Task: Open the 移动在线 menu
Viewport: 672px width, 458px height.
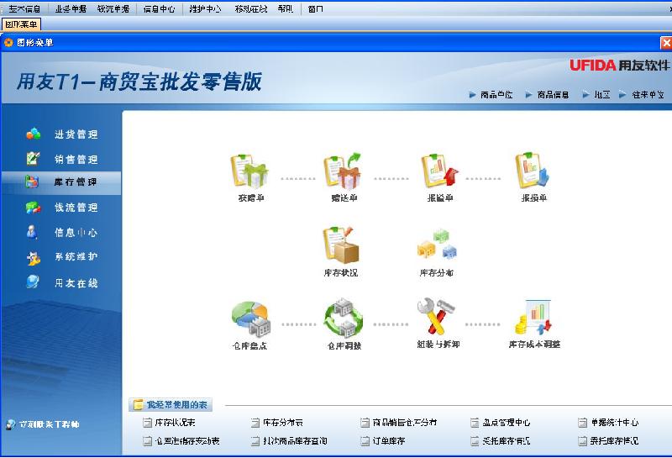Action: pyautogui.click(x=250, y=8)
